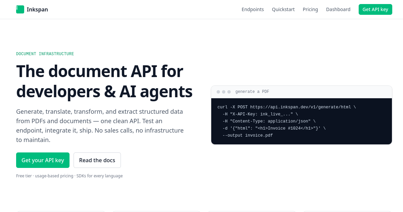Click the description paragraph starting with Generate, translate

click(x=100, y=126)
